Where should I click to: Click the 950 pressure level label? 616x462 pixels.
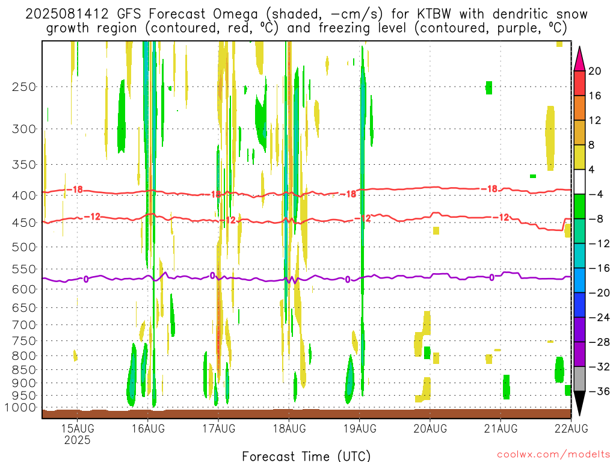pyautogui.click(x=24, y=396)
